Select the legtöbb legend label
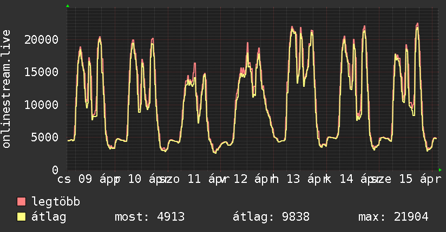 [56, 202]
